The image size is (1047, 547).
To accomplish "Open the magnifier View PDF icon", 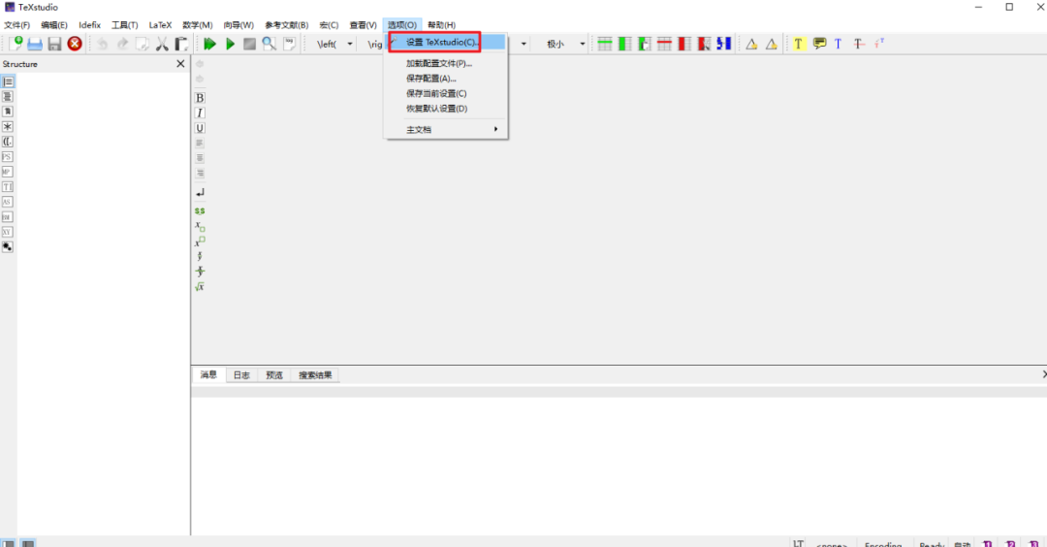I will tap(270, 44).
